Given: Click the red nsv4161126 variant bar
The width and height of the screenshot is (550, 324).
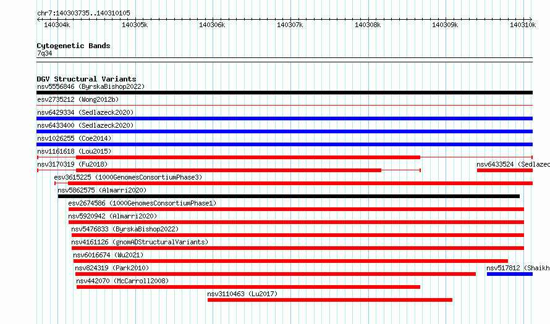Looking at the screenshot, I should pyautogui.click(x=298, y=248).
